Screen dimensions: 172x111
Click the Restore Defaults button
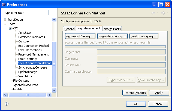tap(135, 93)
